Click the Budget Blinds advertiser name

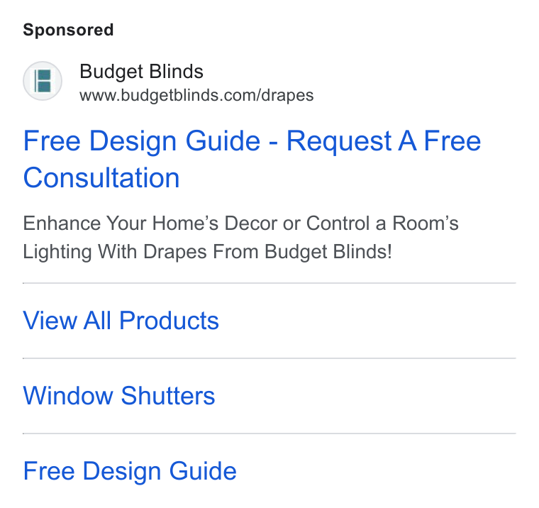[141, 72]
